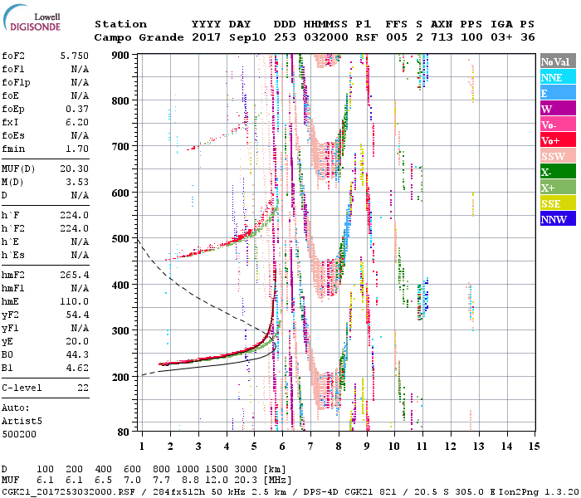Click the CGK21_2017253032000.RSF filename
Screen dimensions: 581x498
coord(68,491)
